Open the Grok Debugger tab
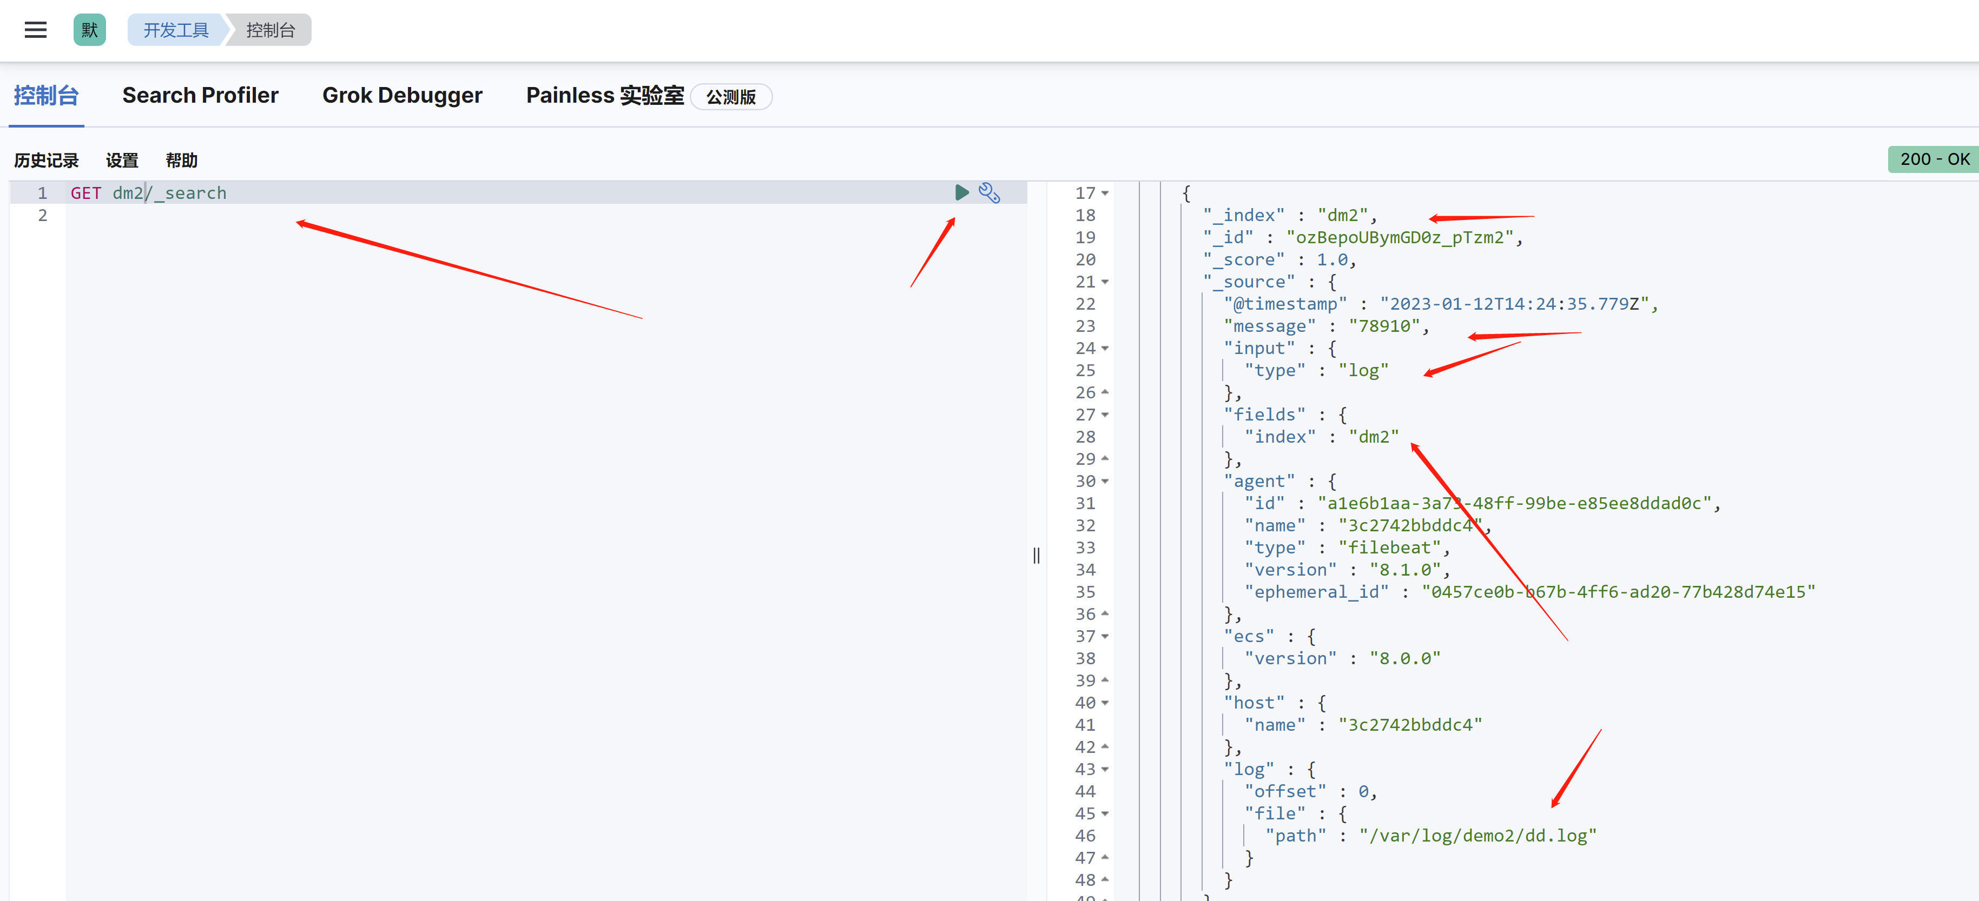Screen dimensions: 1979x901 pos(402,95)
